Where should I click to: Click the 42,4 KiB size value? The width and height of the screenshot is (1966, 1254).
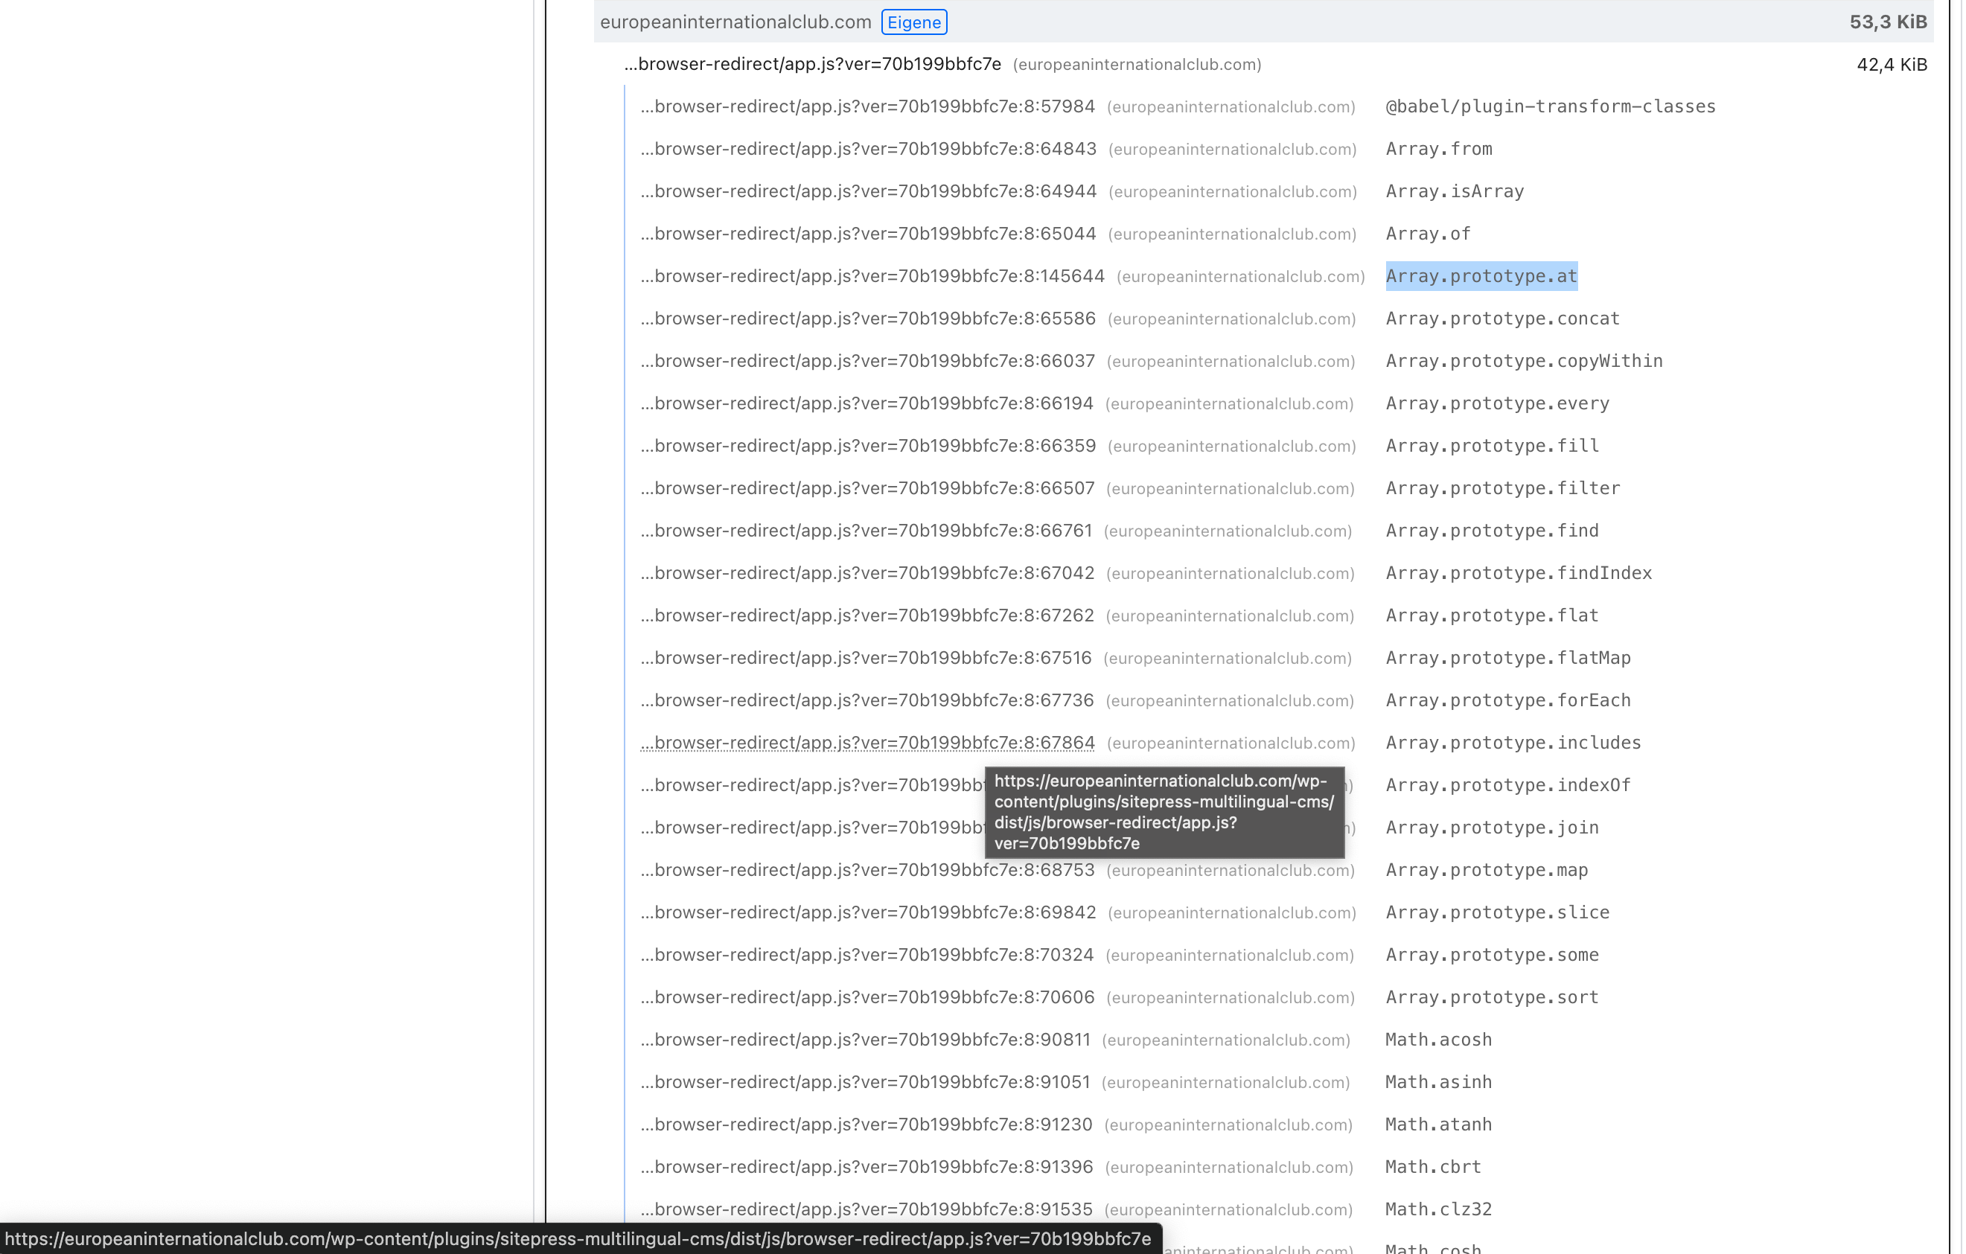coord(1891,65)
